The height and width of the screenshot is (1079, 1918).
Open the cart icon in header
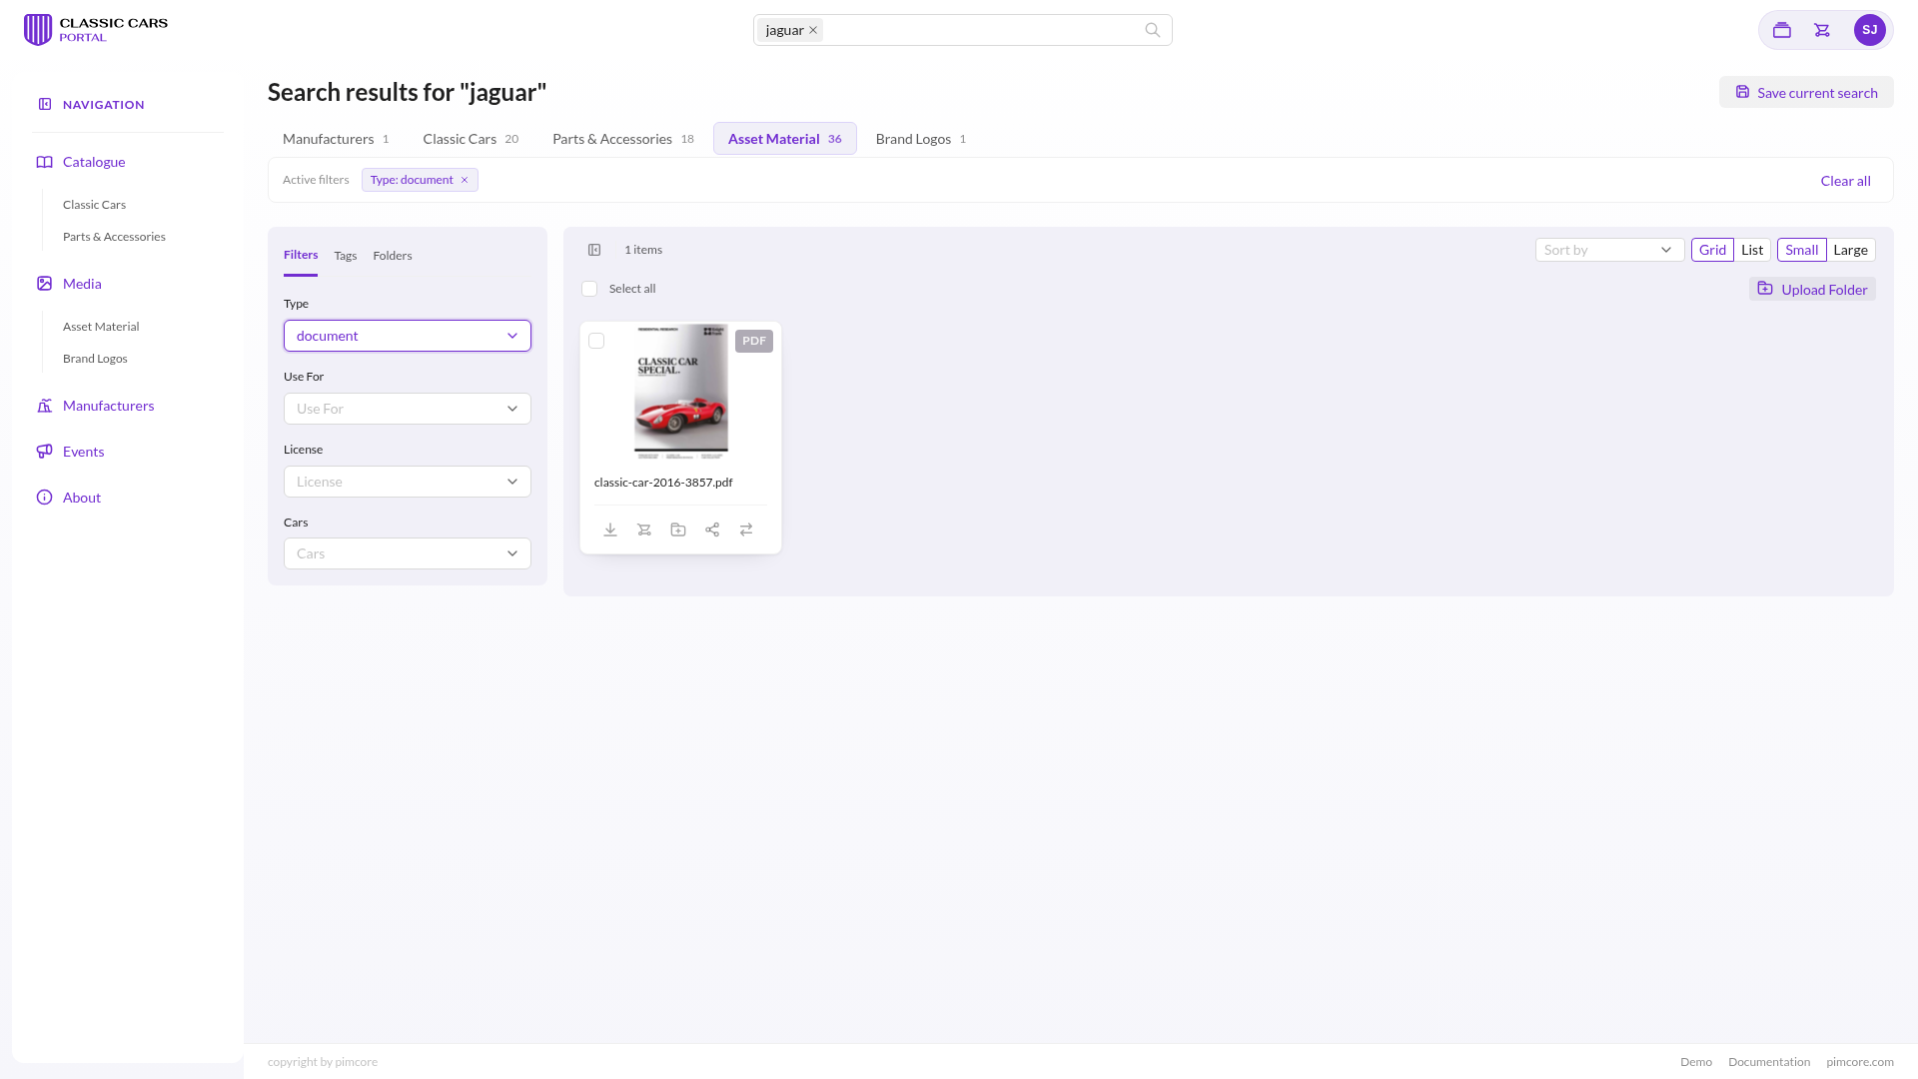click(x=1822, y=30)
